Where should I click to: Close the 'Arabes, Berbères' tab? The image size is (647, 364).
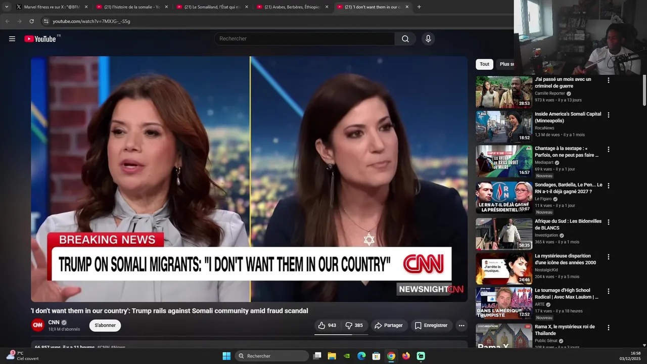coord(327,7)
